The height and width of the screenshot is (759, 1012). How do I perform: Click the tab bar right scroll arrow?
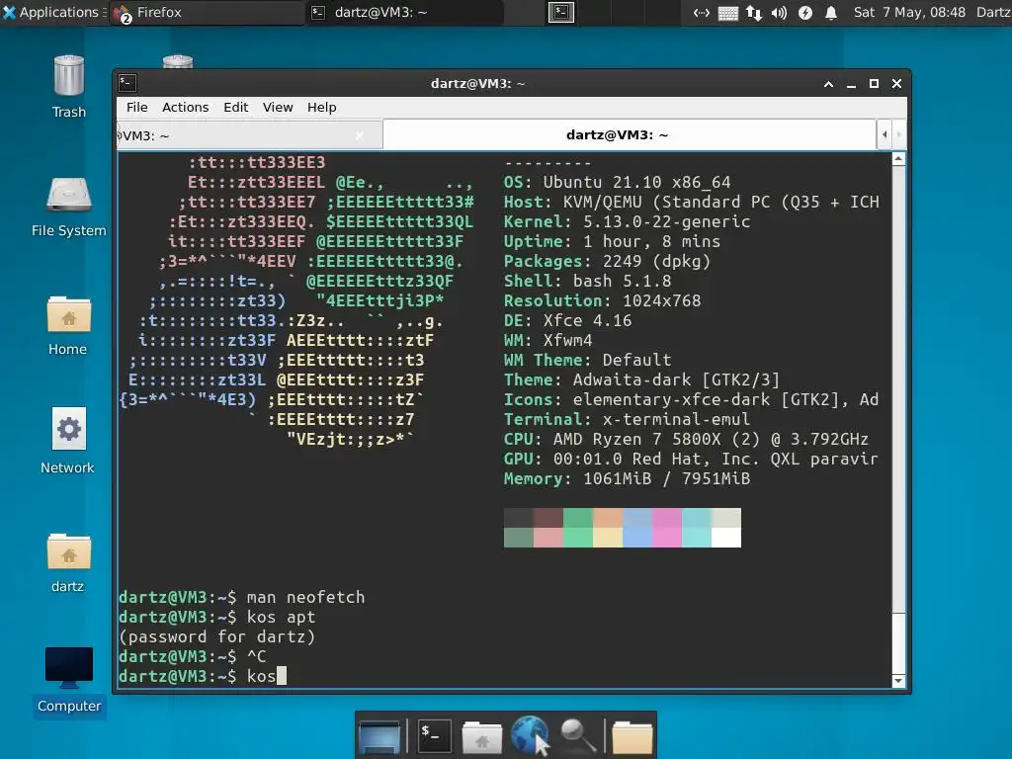[898, 134]
